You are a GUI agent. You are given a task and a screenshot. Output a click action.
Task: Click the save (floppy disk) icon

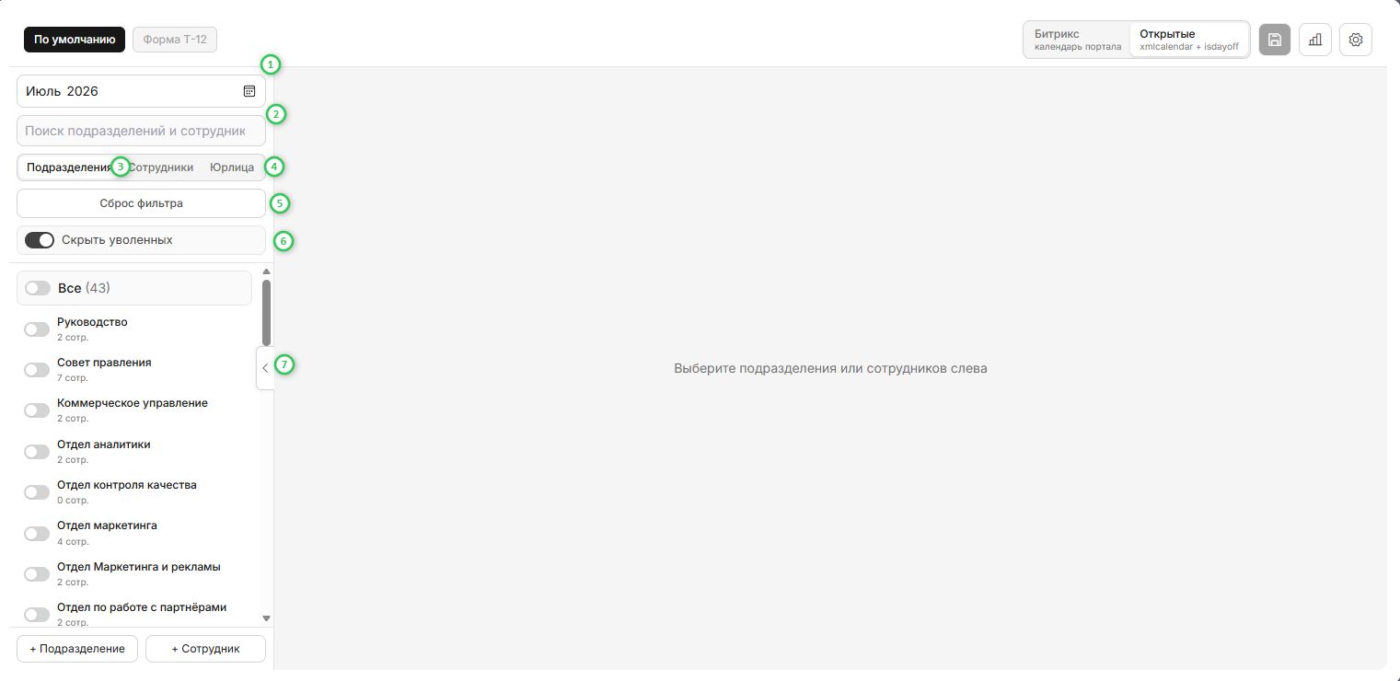click(x=1274, y=40)
